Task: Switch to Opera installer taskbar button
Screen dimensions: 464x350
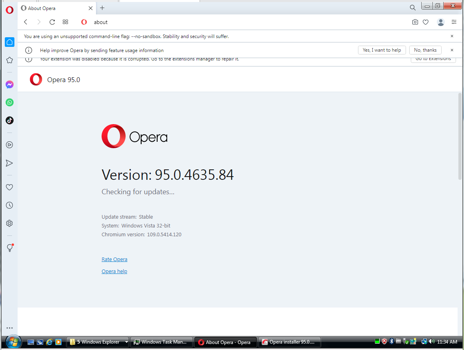Action: click(290, 342)
